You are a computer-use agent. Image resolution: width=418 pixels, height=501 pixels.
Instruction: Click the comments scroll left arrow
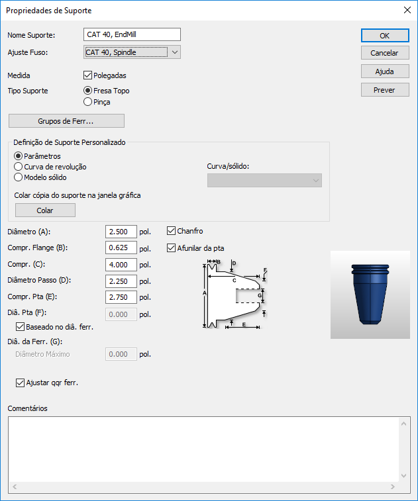tap(15, 486)
